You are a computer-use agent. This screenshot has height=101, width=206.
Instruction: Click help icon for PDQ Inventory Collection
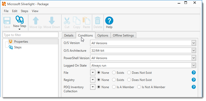pyautogui.click(x=194, y=87)
